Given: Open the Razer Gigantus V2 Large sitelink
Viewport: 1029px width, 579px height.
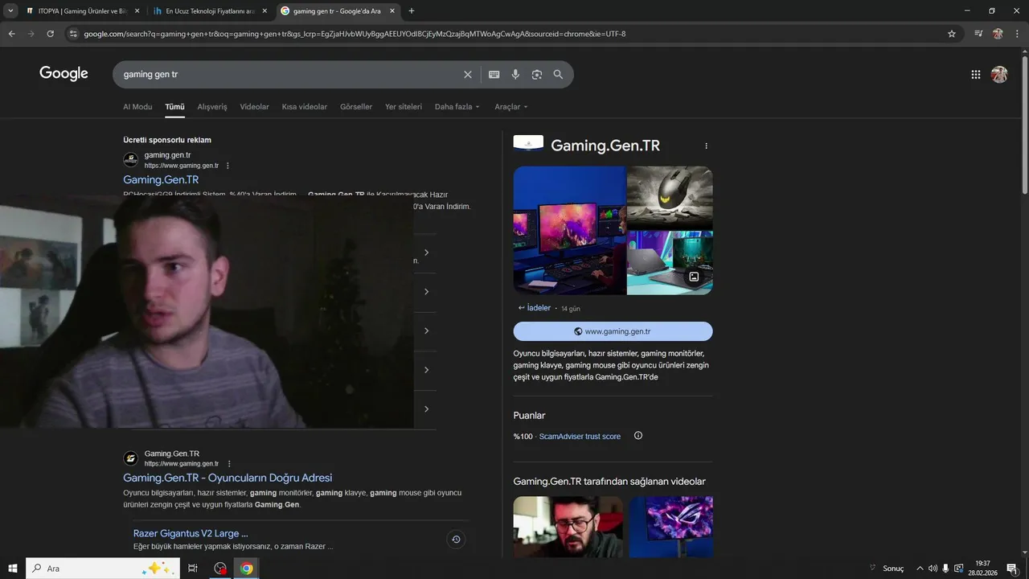Looking at the screenshot, I should point(191,533).
